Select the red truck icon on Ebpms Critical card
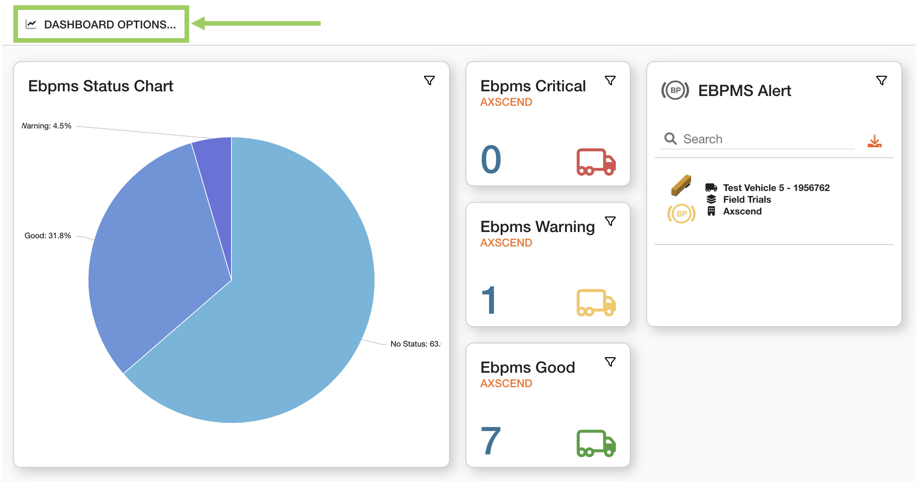Image resolution: width=916 pixels, height=482 pixels. click(x=596, y=162)
